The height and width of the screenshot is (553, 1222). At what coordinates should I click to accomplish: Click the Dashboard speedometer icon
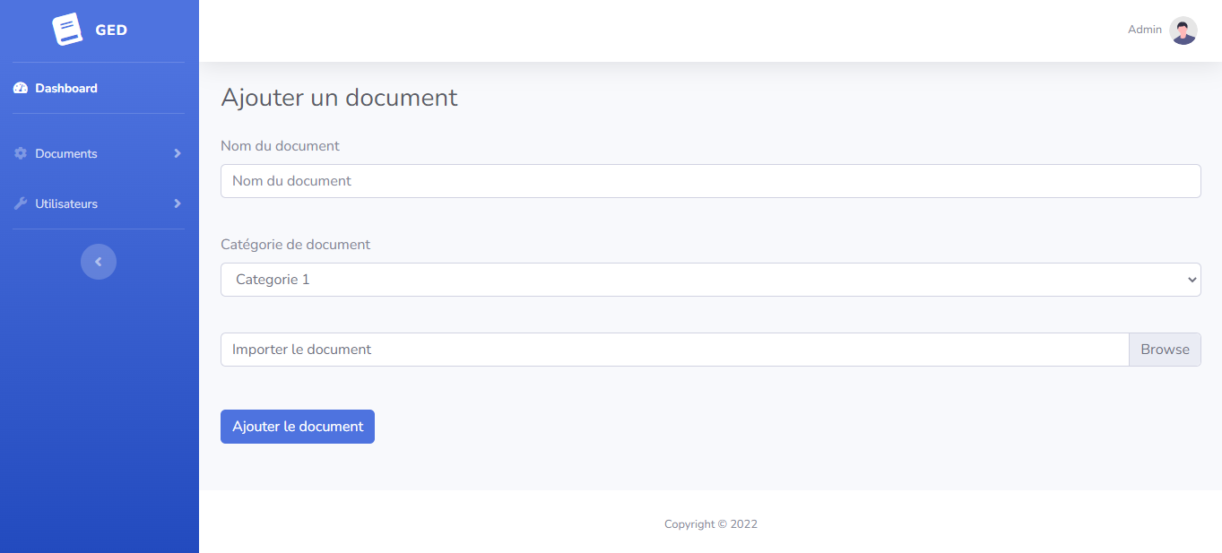(21, 89)
